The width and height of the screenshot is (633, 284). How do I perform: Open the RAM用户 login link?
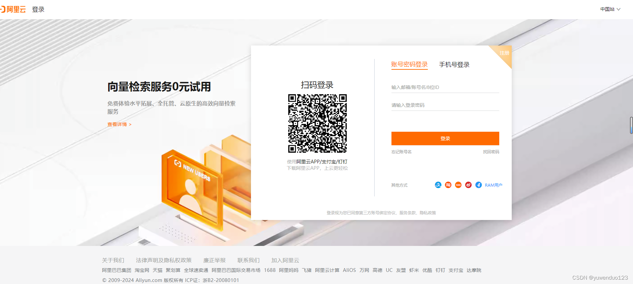pyautogui.click(x=494, y=185)
